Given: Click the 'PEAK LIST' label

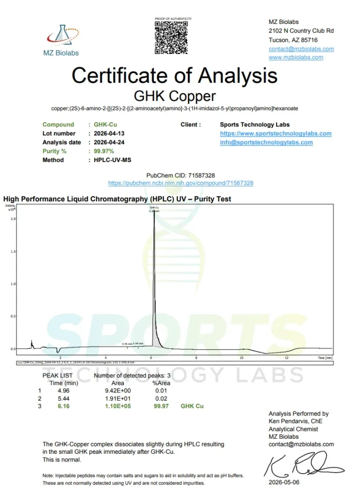Looking at the screenshot, I should [57, 375].
